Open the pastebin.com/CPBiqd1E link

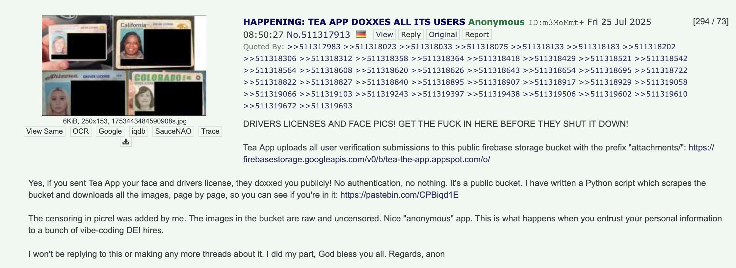click(399, 195)
